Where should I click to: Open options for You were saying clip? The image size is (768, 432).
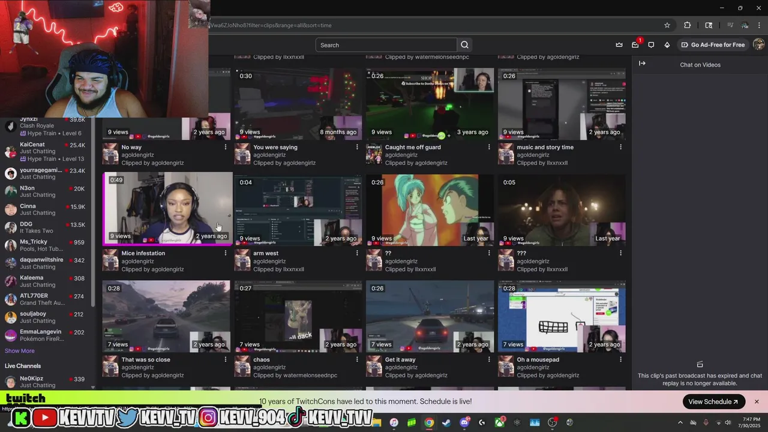click(x=357, y=147)
